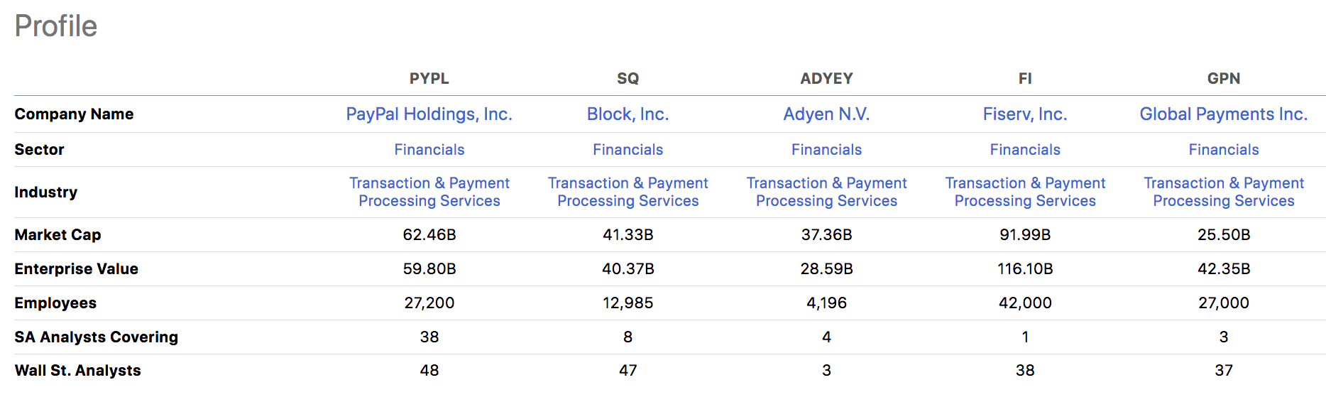Open GPN's Transaction & Payment Processing Services industry
Viewport: 1326px width, 402px height.
click(x=1223, y=192)
